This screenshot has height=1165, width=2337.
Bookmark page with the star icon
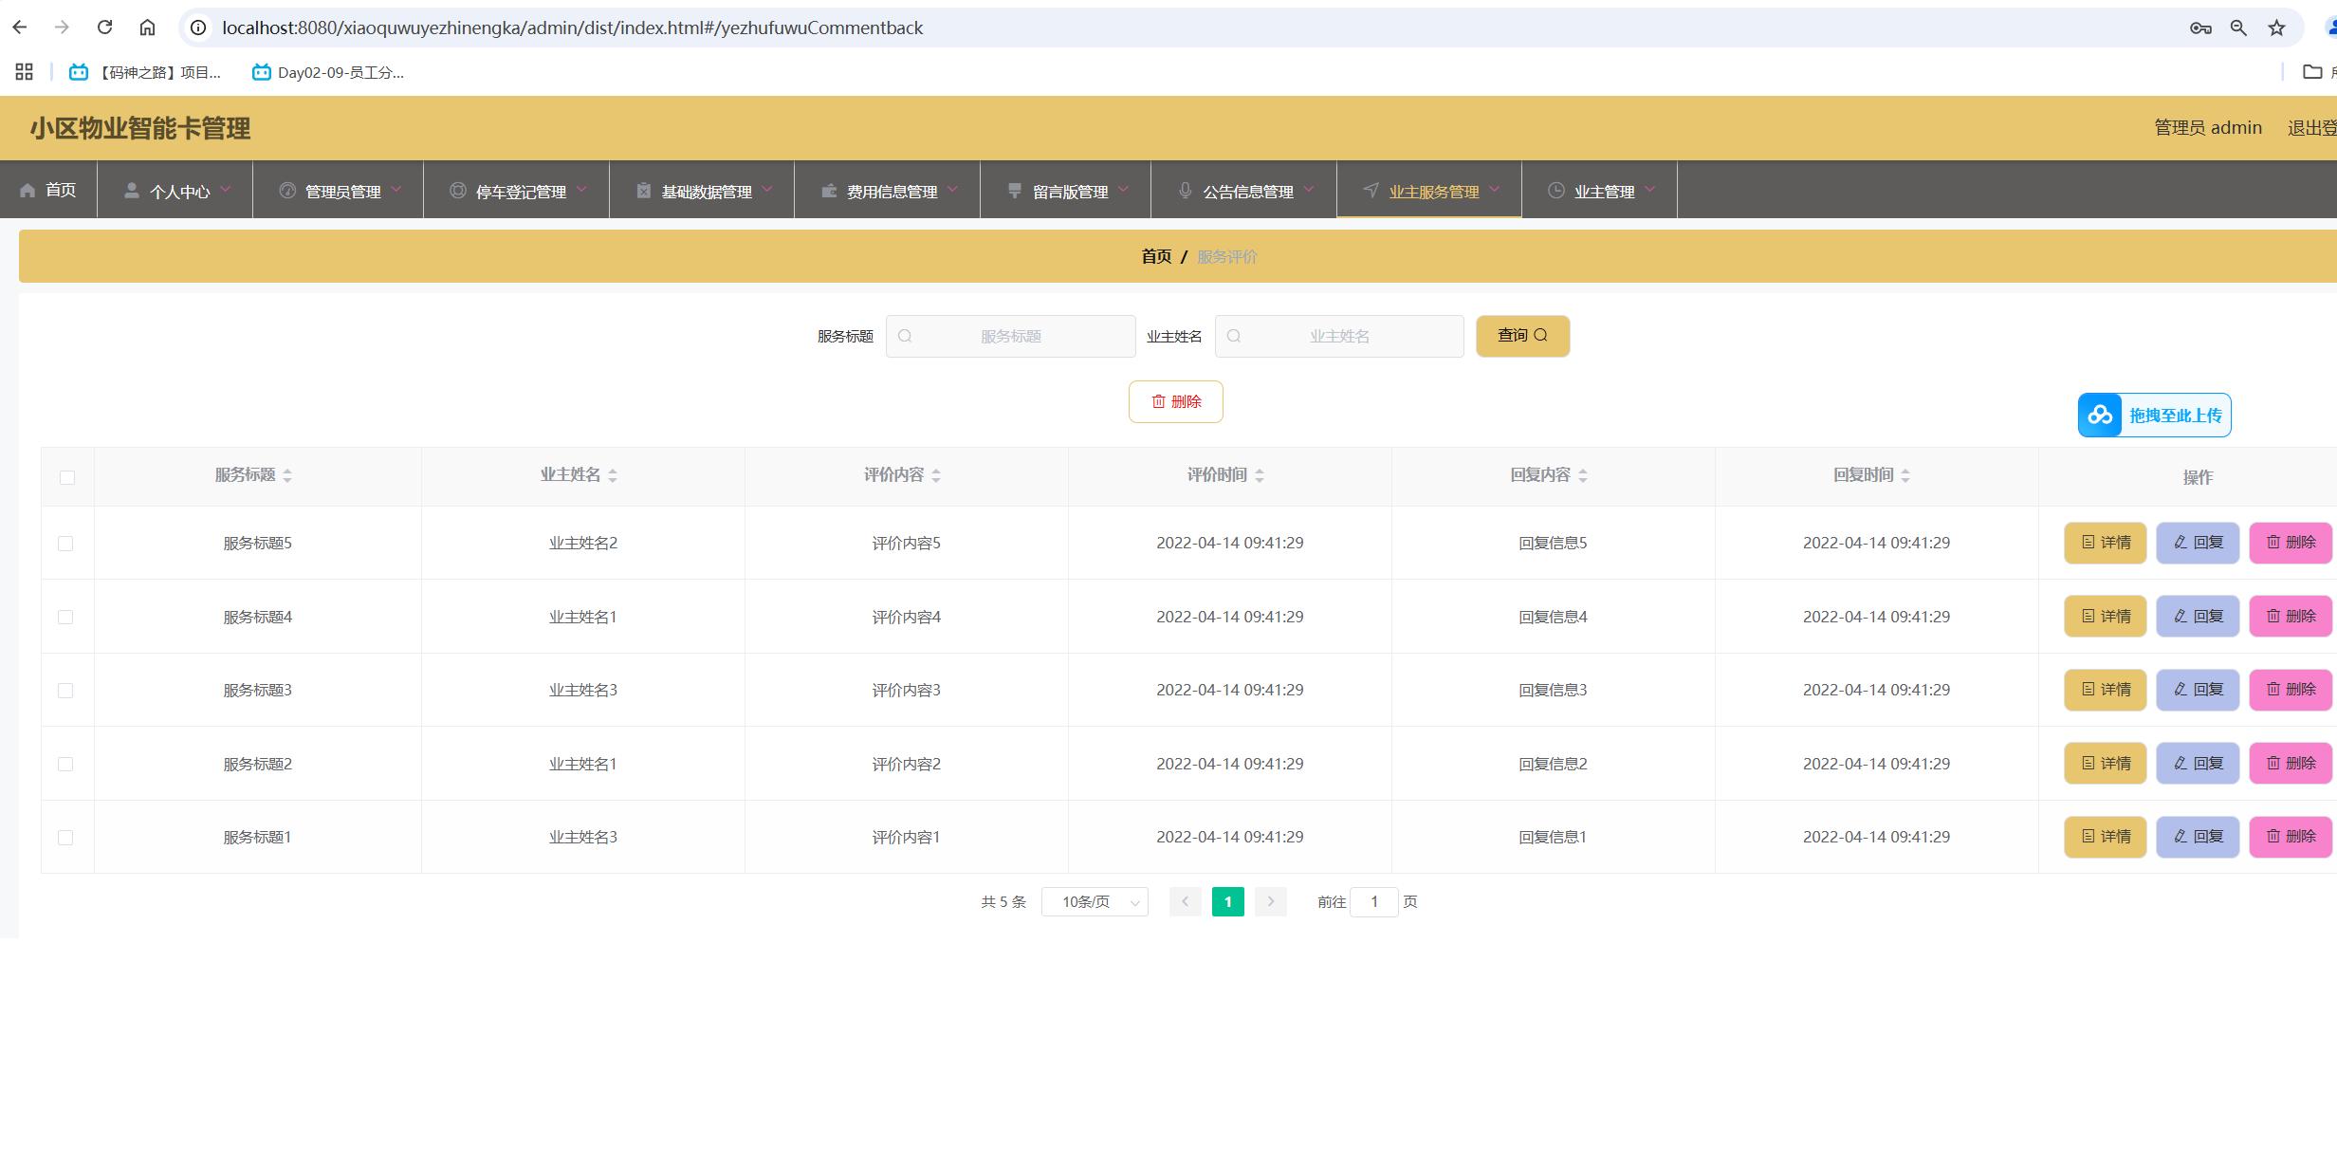tap(2276, 28)
